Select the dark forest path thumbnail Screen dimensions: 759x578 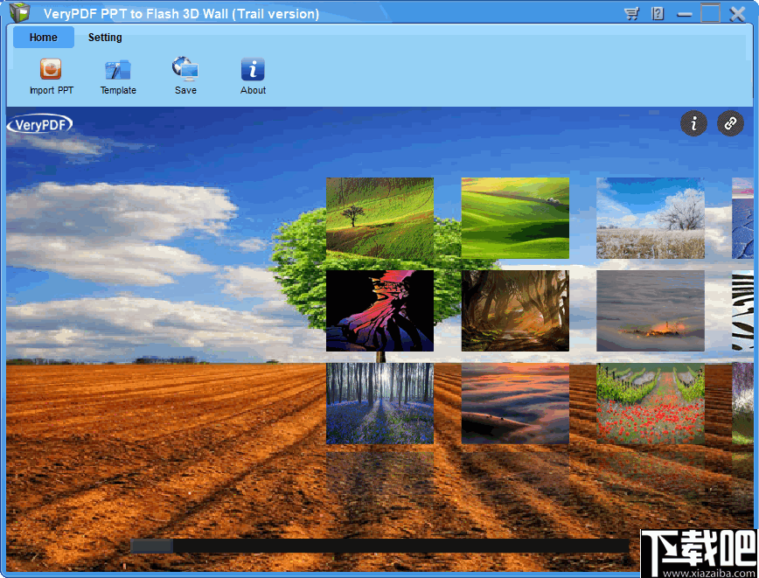[515, 310]
